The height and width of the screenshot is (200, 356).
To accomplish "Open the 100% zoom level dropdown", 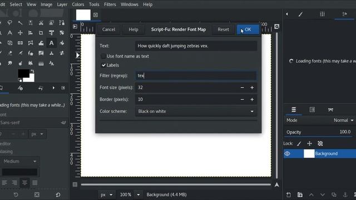I will [139, 194].
